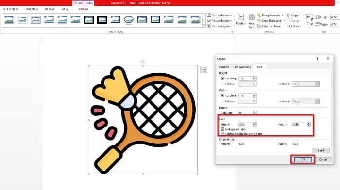Screen dimensions: 340x190
Task: Open the REFERENCES ribbon tab
Action: click(11, 9)
